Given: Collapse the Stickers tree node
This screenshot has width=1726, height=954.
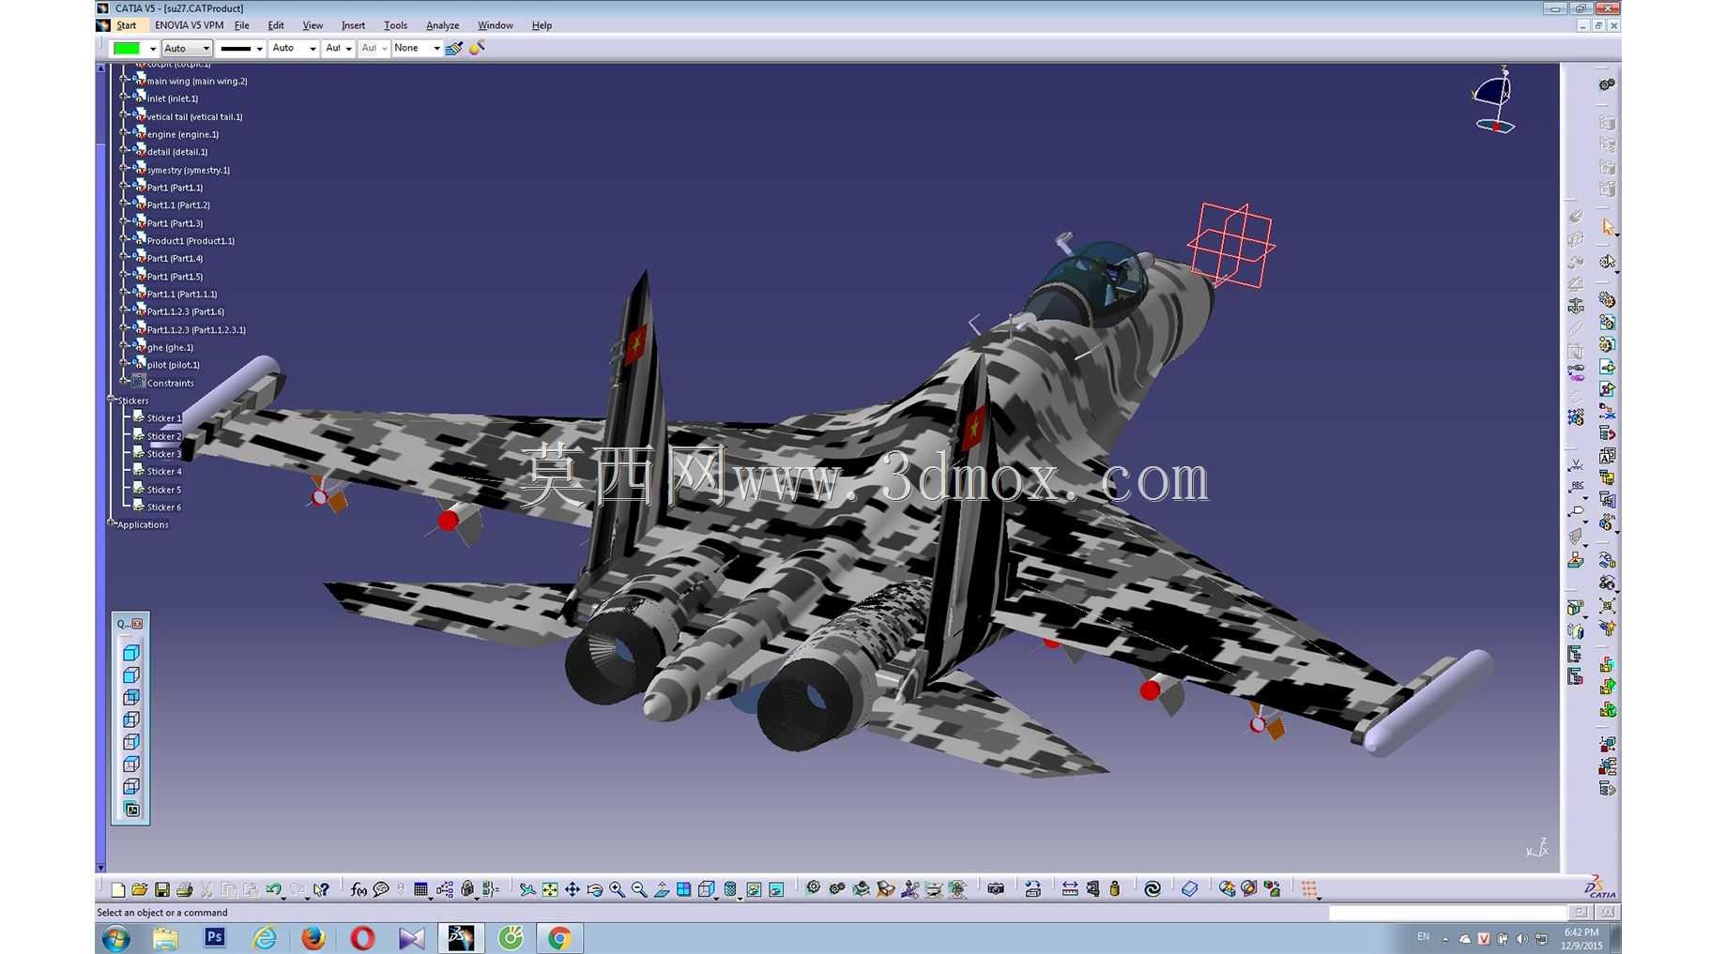Looking at the screenshot, I should (x=111, y=401).
